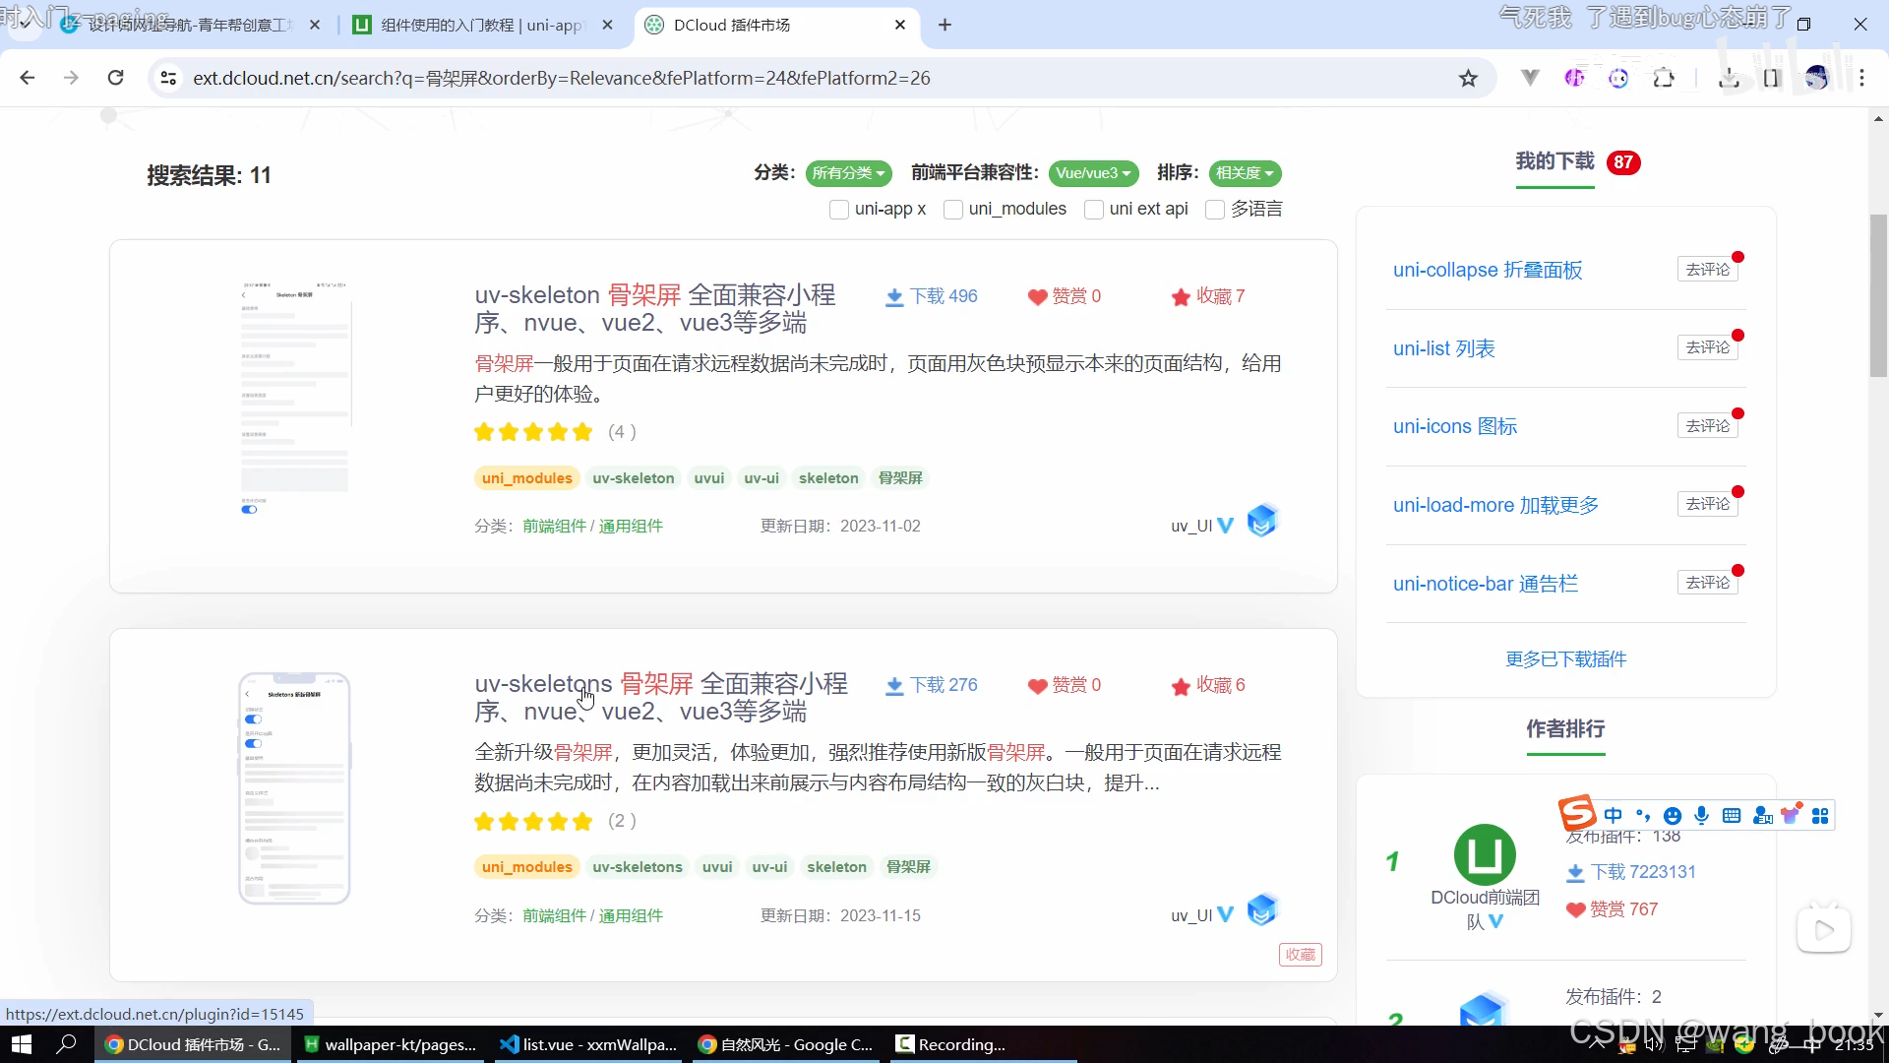The height and width of the screenshot is (1063, 1889).
Task: Bookmark this page with star icon
Action: 1468,79
